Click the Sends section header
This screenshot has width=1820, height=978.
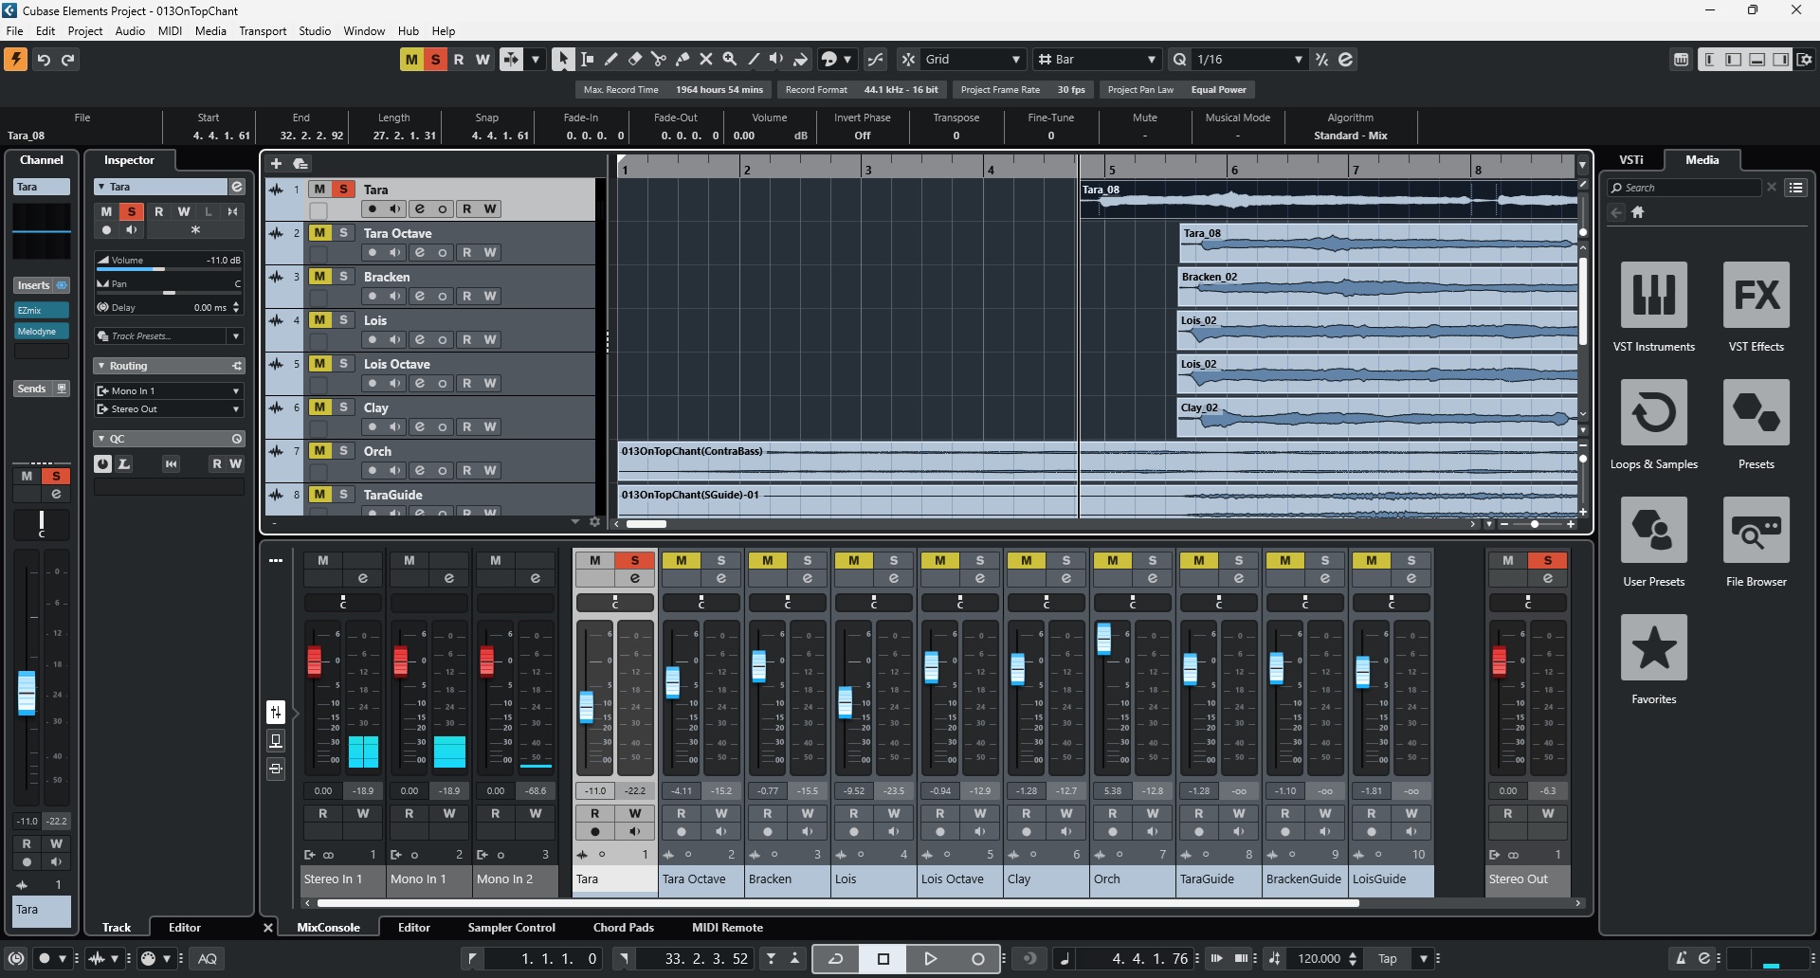(x=42, y=389)
